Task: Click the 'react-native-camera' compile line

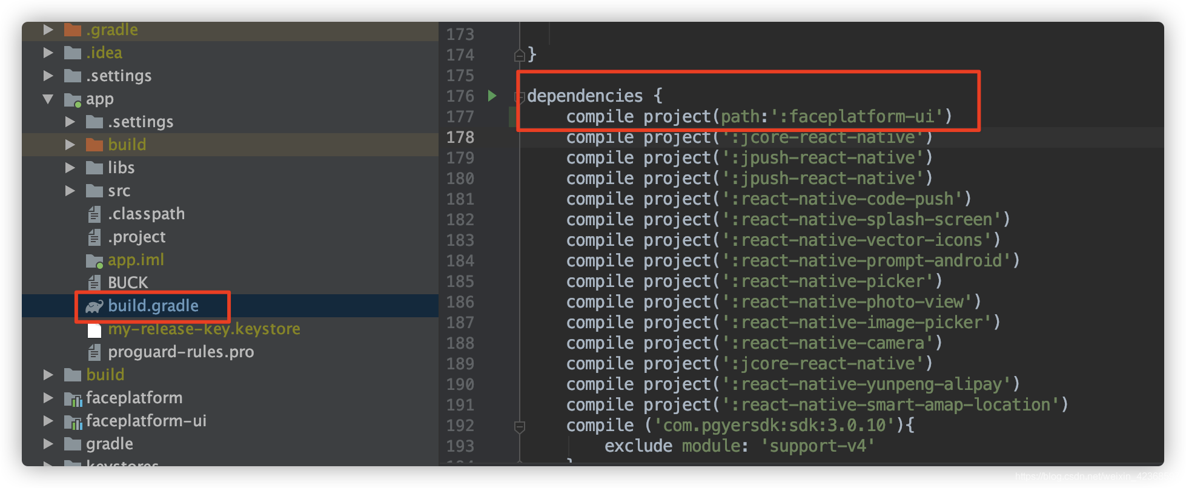Action: pyautogui.click(x=754, y=343)
